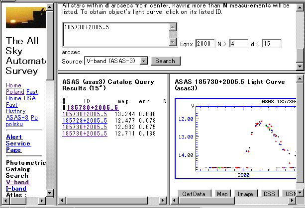Click the GetData button
305x208 pixels.
195,194
